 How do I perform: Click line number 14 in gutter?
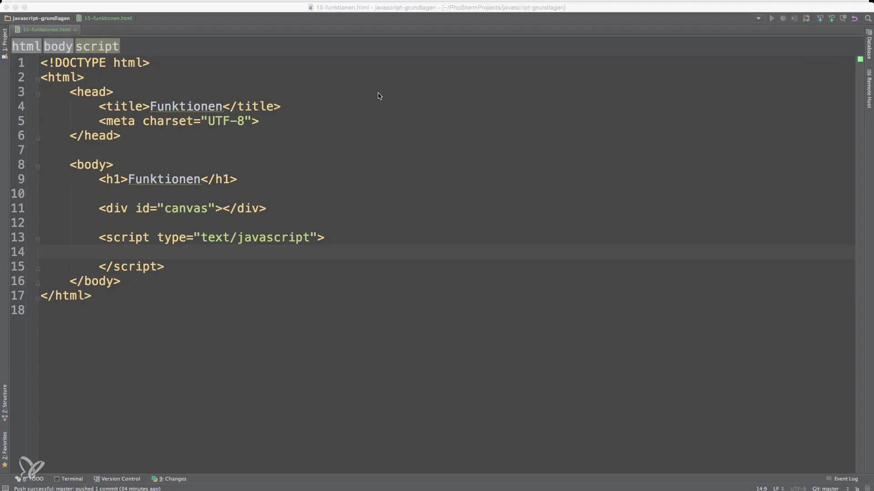click(18, 252)
